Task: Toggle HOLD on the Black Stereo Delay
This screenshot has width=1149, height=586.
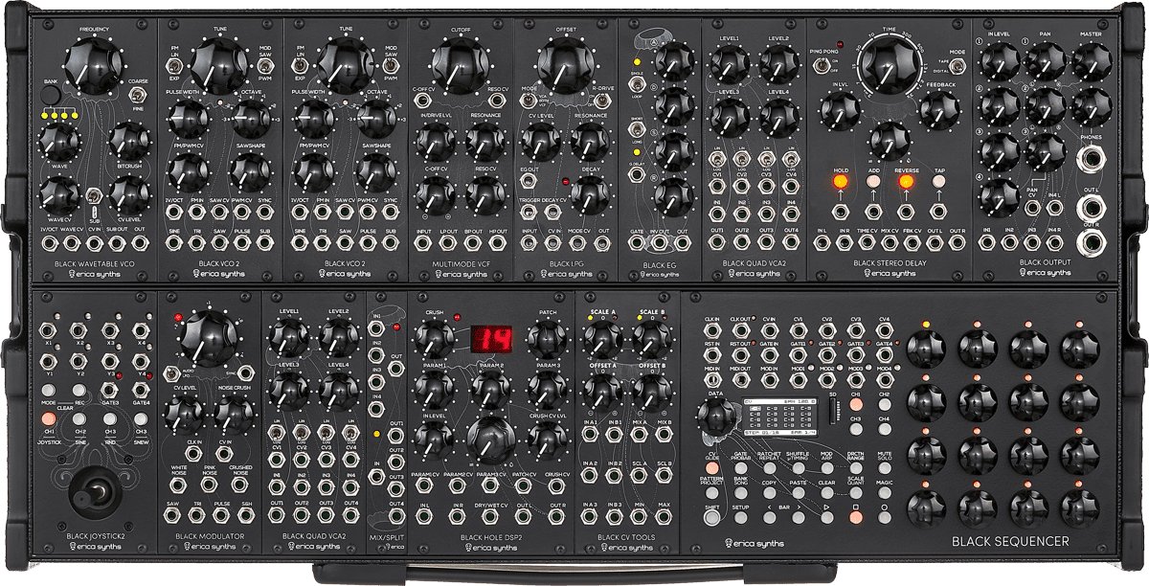Action: point(840,181)
